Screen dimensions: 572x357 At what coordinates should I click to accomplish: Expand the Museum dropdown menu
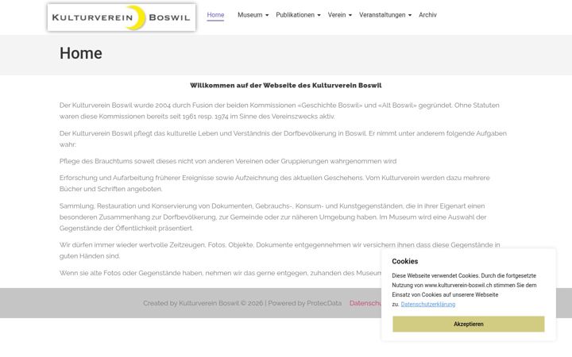pos(253,15)
